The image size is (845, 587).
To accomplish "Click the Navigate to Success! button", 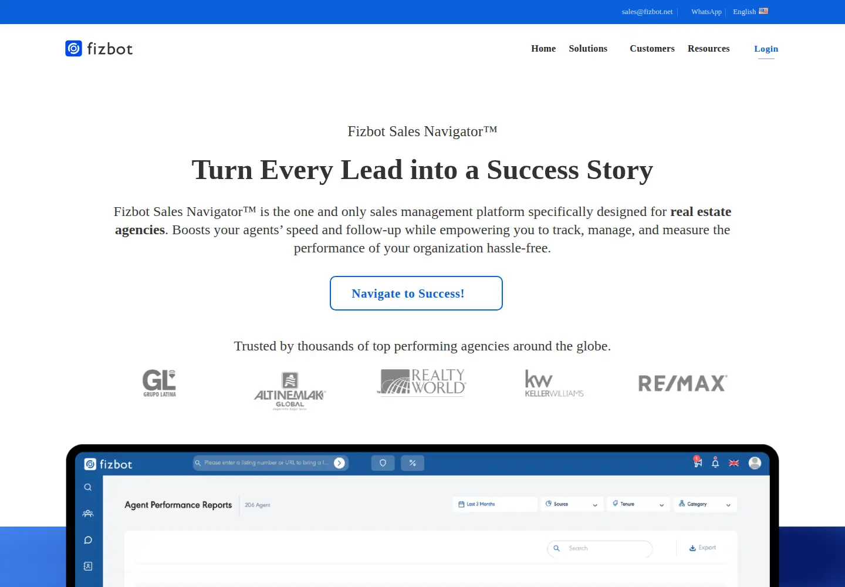I will pyautogui.click(x=416, y=293).
